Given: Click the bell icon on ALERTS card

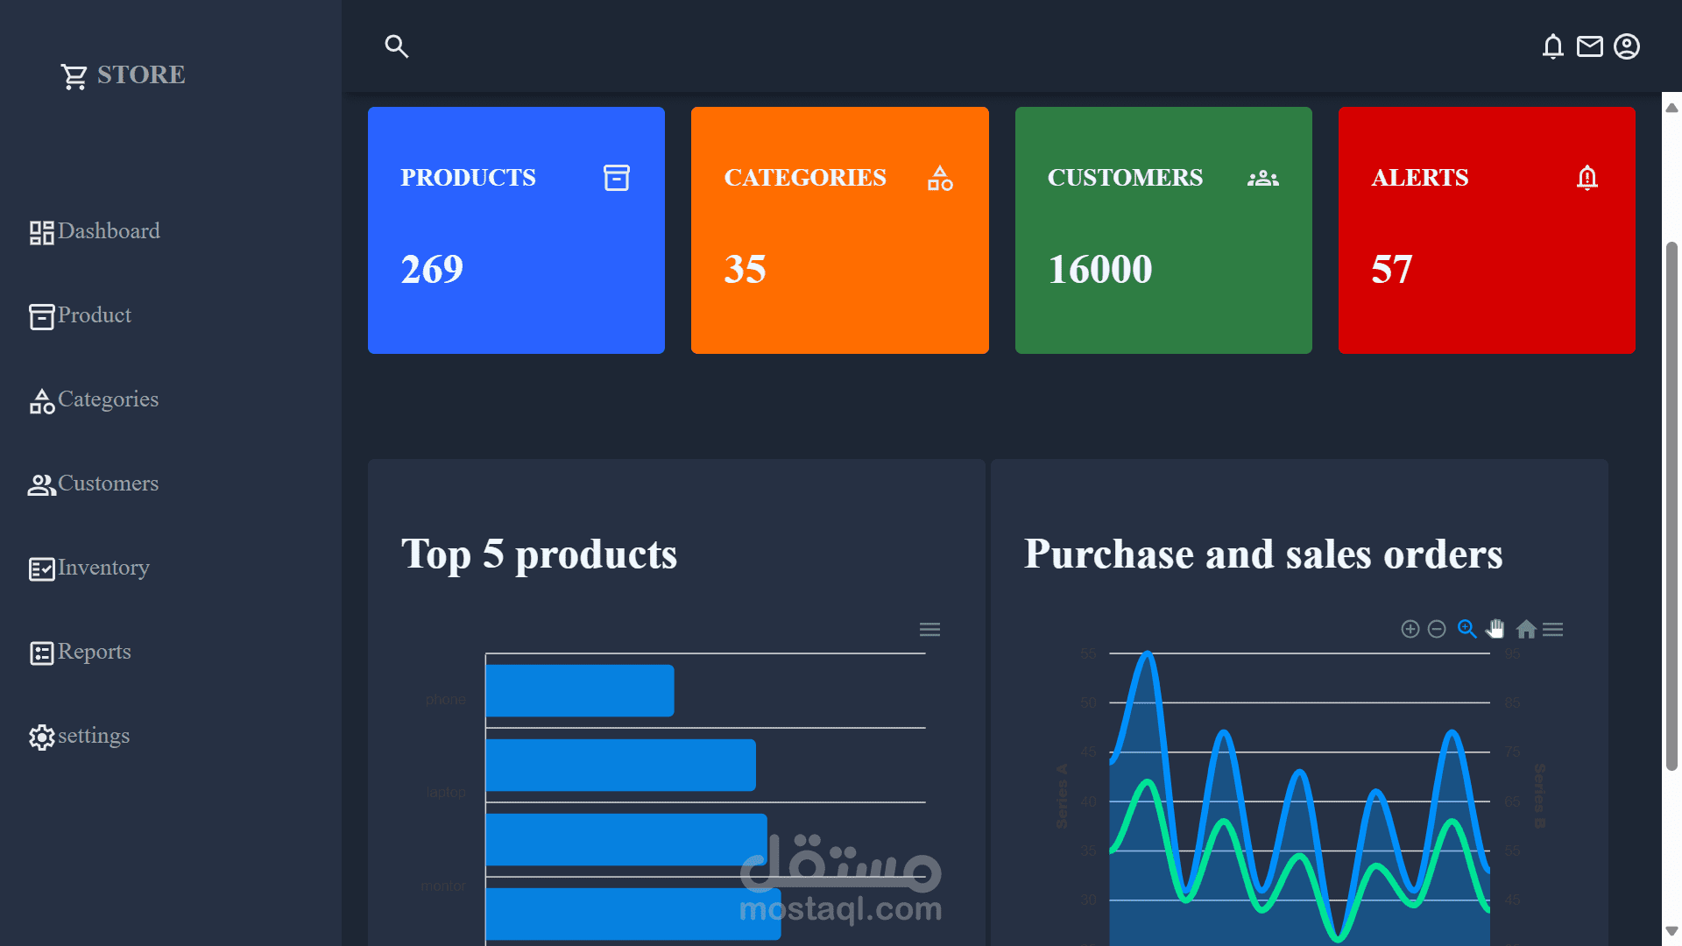Looking at the screenshot, I should [1587, 178].
